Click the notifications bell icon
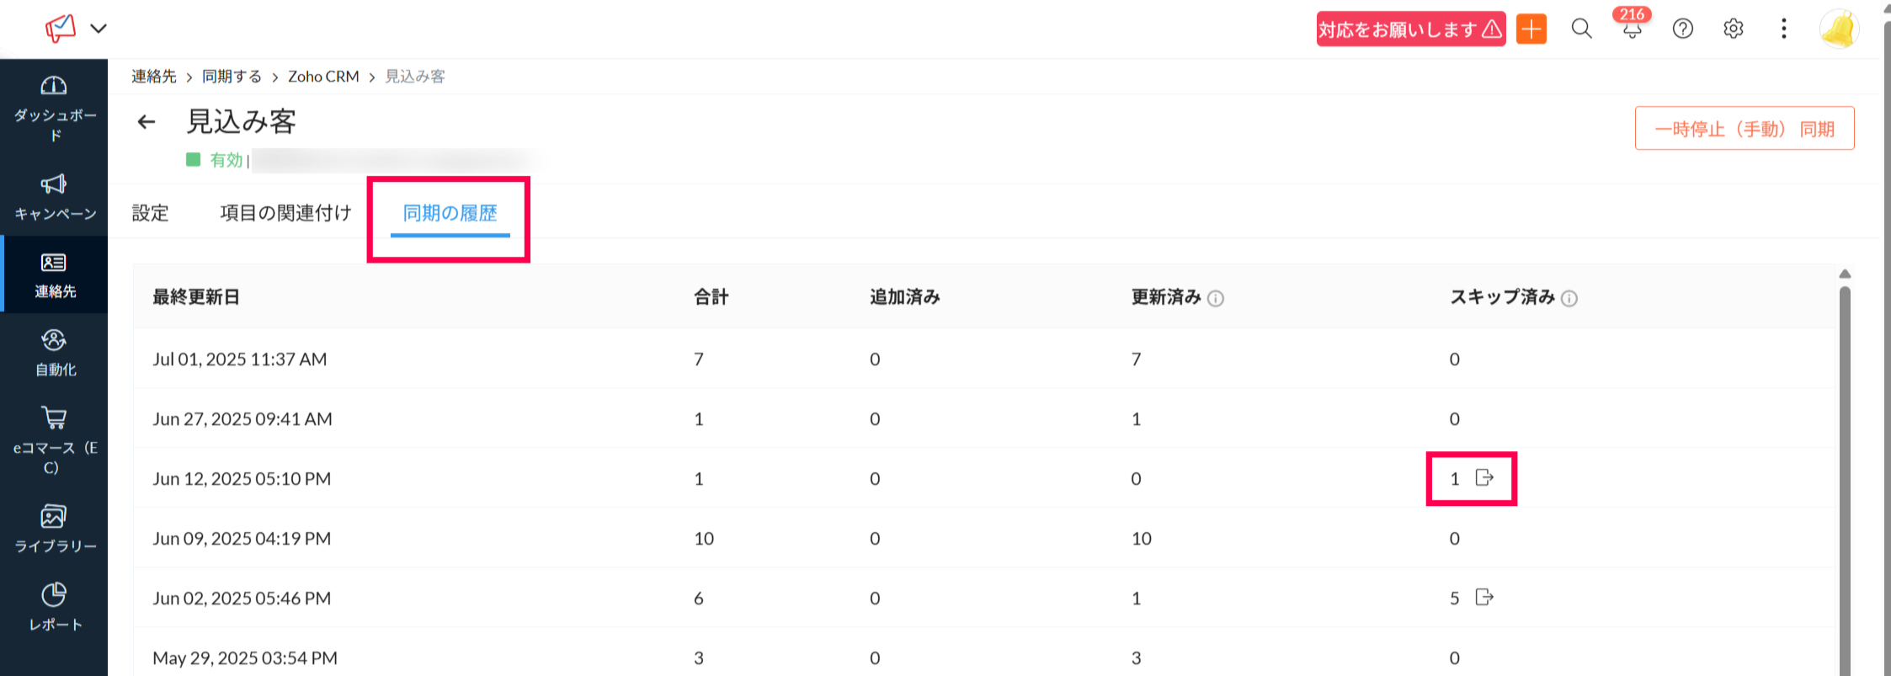The width and height of the screenshot is (1891, 676). point(1632,29)
